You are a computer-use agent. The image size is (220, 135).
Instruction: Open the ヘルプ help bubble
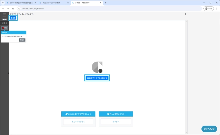209,129
